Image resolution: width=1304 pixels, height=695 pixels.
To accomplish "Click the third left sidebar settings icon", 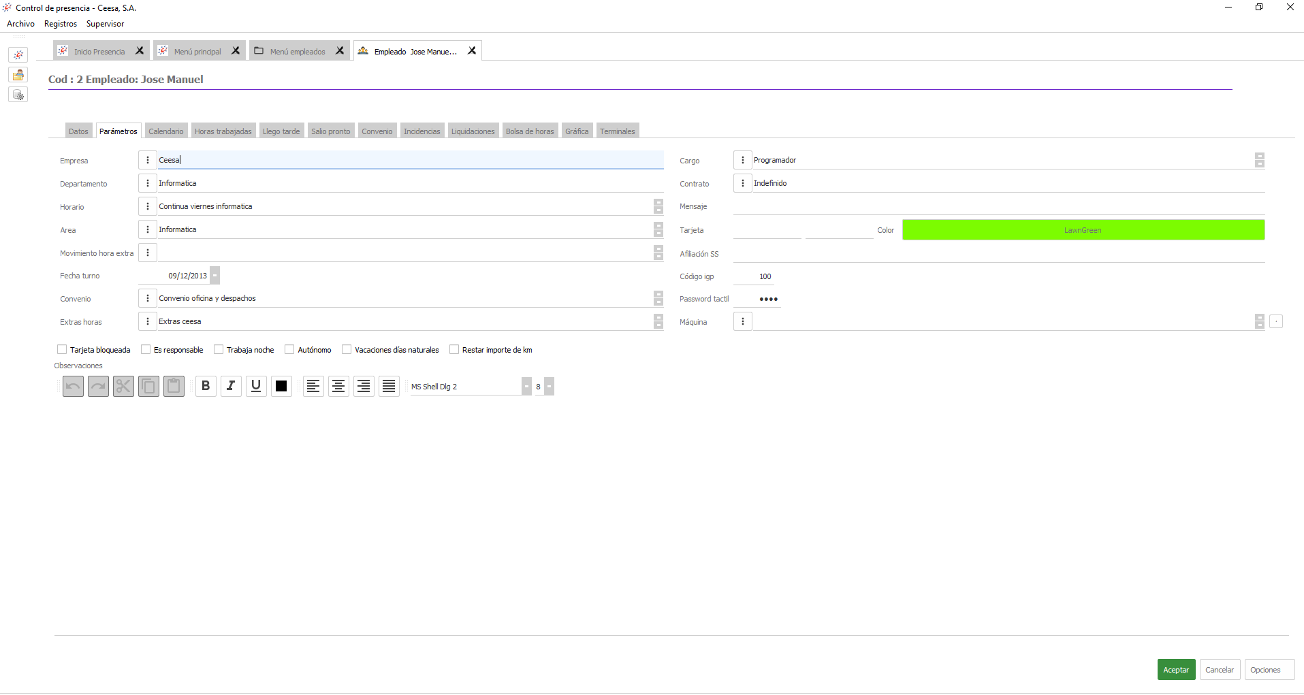I will tap(18, 95).
